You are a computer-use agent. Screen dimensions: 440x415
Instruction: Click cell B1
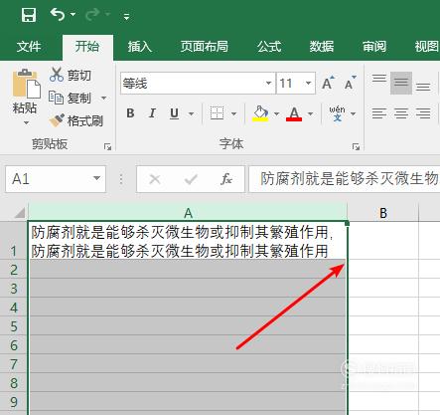click(x=383, y=241)
